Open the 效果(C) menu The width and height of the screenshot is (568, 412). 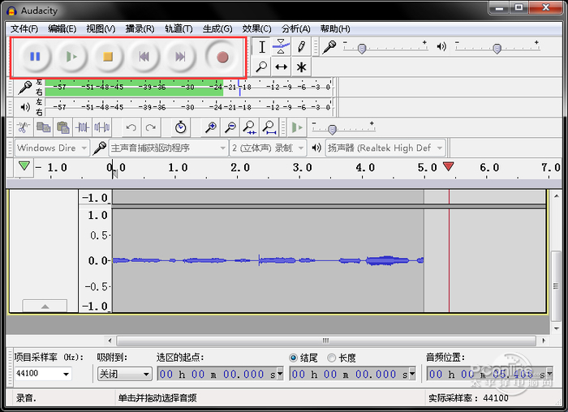pos(256,28)
